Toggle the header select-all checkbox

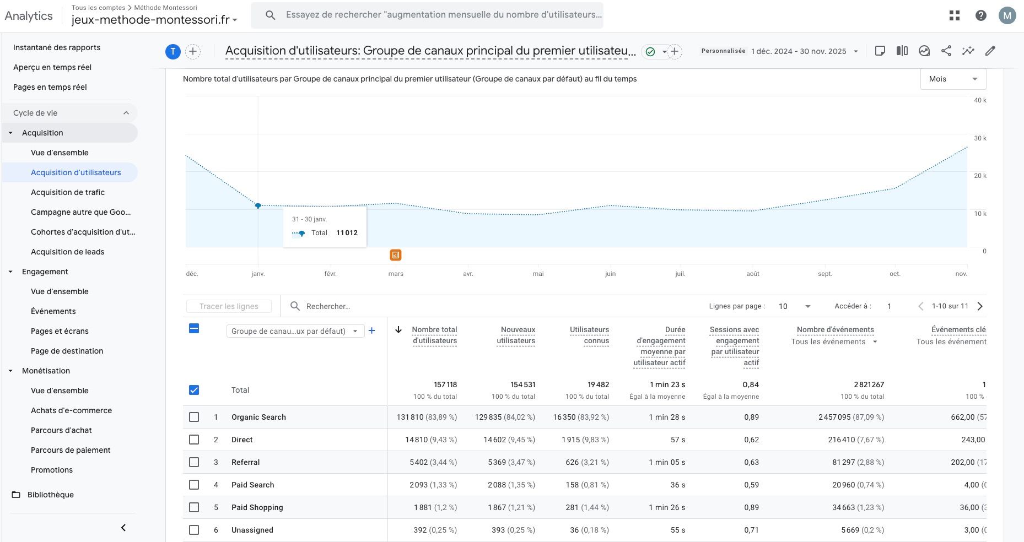(194, 329)
